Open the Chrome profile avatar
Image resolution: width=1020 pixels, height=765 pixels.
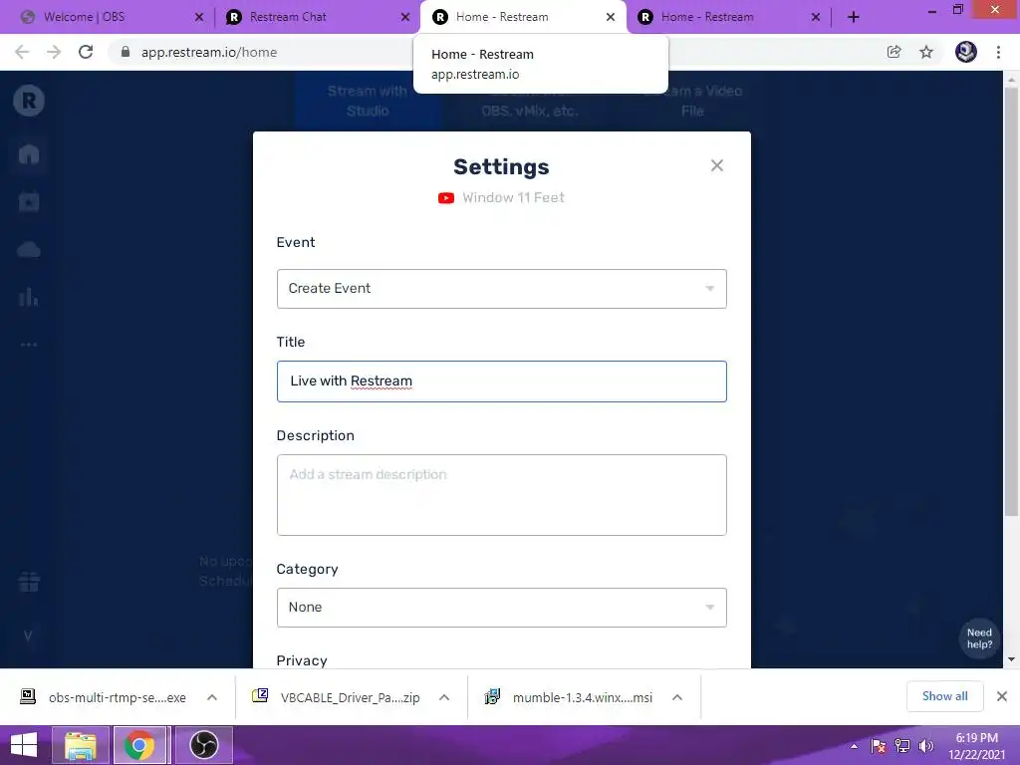point(966,52)
